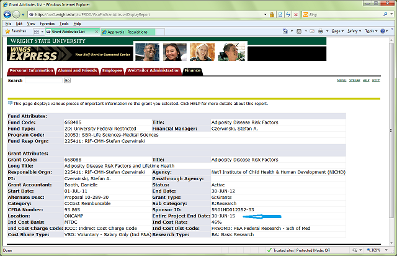Refresh the page with refresh icon
The image size is (397, 256).
pyautogui.click(x=288, y=15)
